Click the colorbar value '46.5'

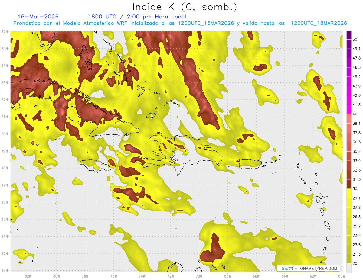[356, 67]
